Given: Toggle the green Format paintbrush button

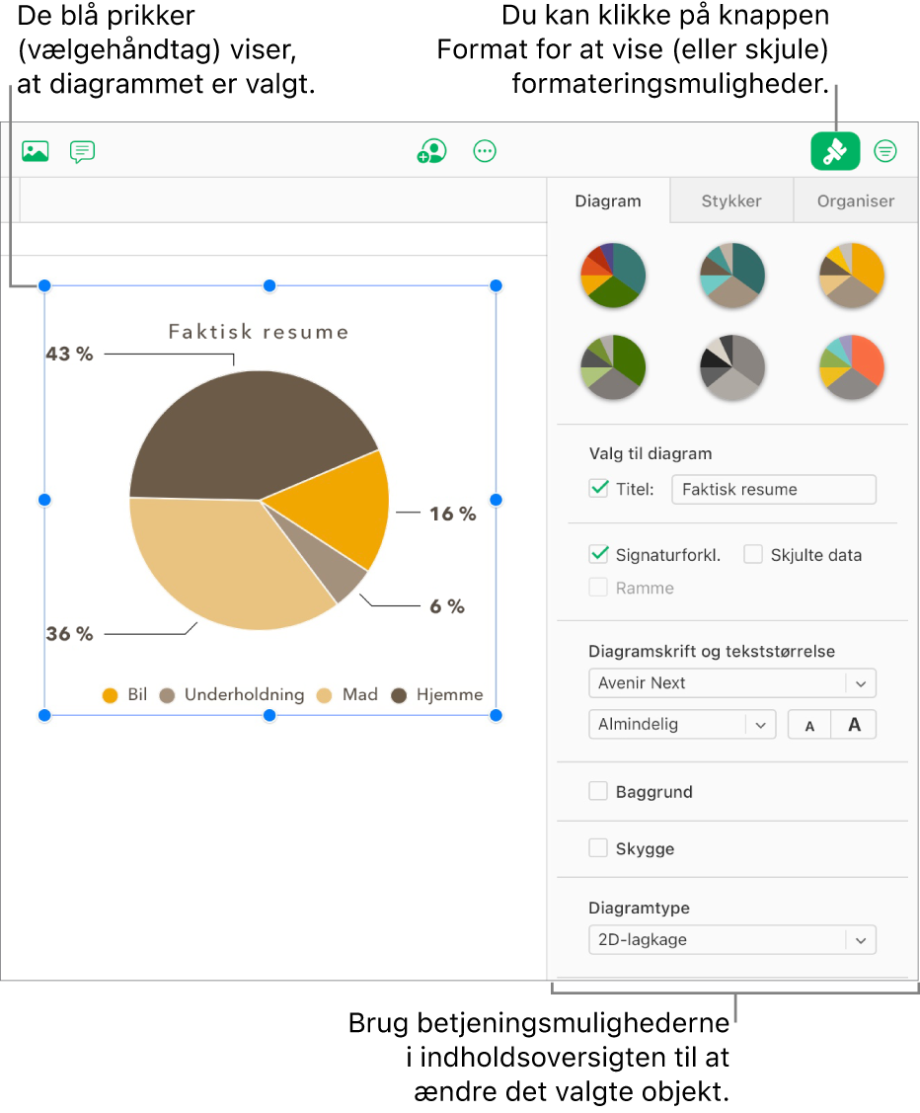Looking at the screenshot, I should 835,151.
